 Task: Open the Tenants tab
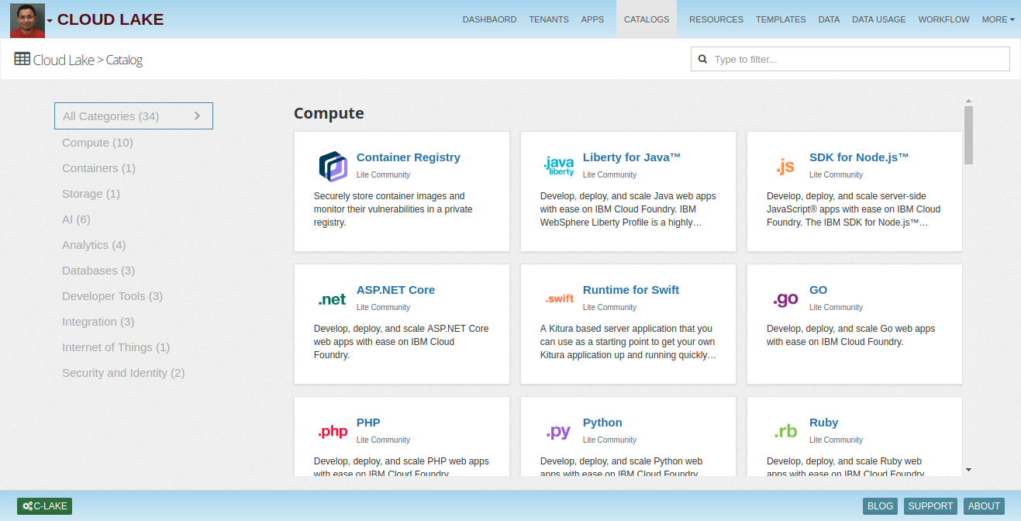549,19
